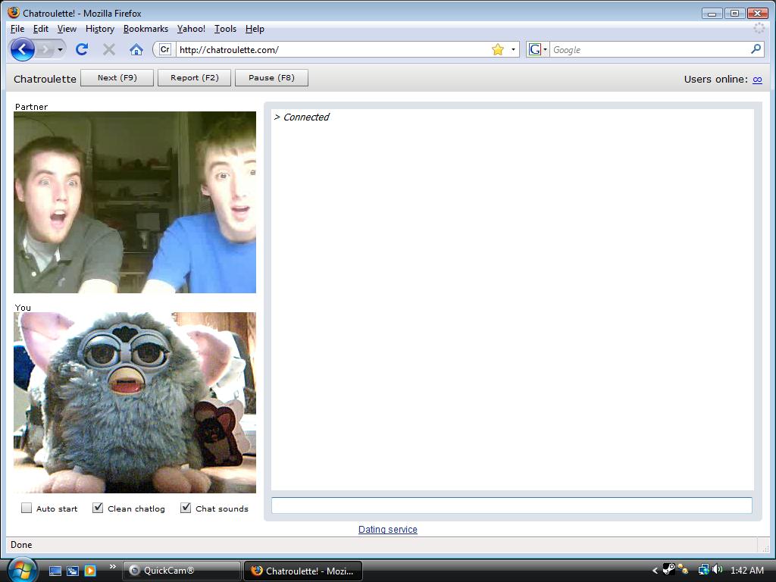Select the Chatroulette Firefox taskbar button
Screen dimensions: 776x582
click(303, 571)
